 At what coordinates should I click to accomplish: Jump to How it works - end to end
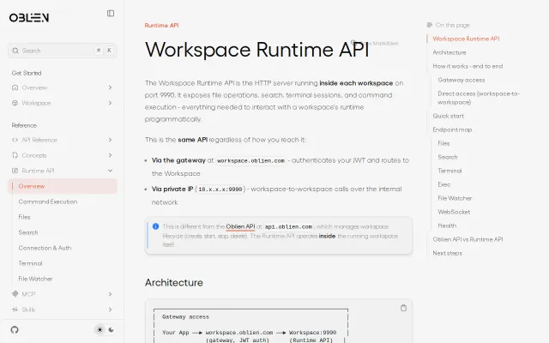[x=468, y=66]
